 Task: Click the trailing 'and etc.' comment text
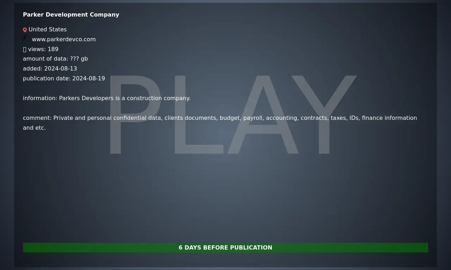point(34,128)
